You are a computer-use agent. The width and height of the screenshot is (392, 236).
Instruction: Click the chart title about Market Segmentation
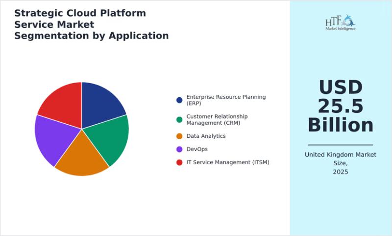91,24
